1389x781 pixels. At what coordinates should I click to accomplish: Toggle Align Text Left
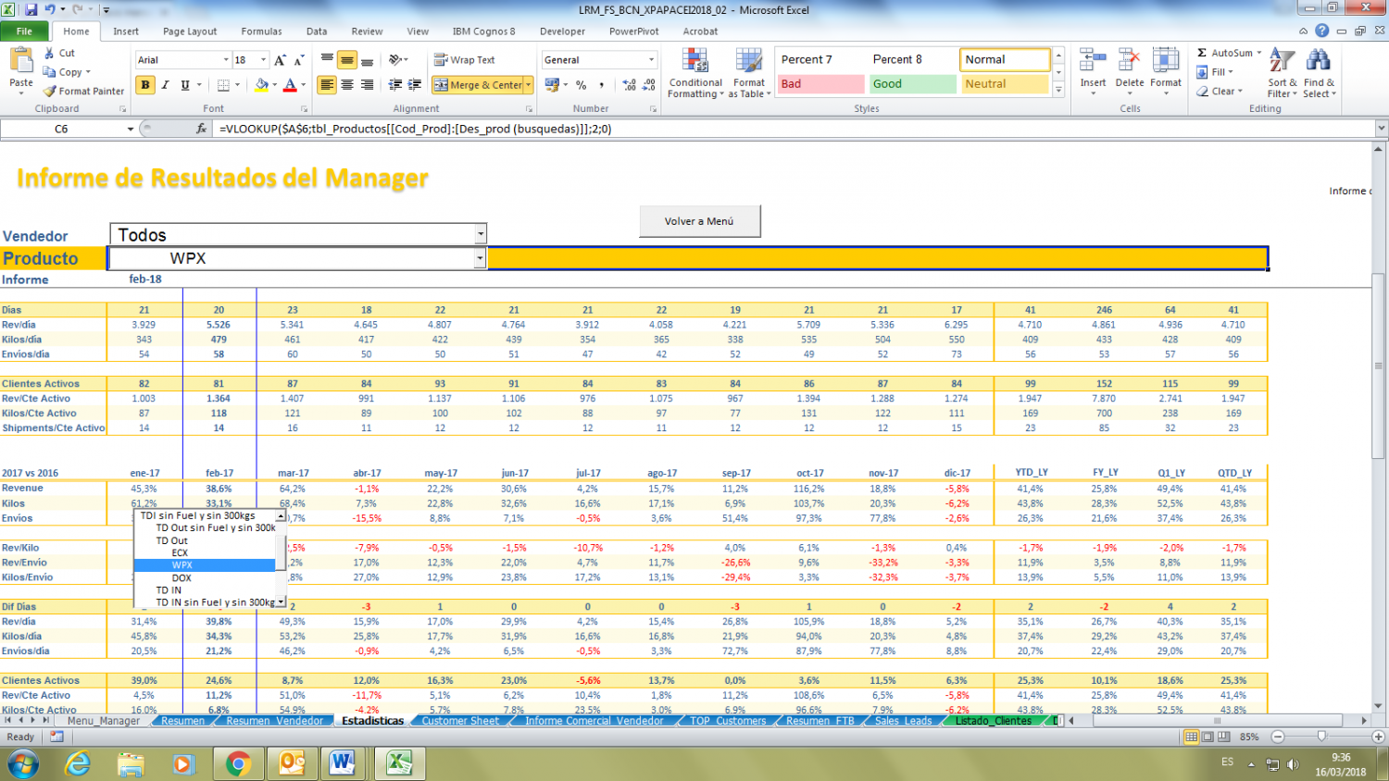(x=327, y=85)
